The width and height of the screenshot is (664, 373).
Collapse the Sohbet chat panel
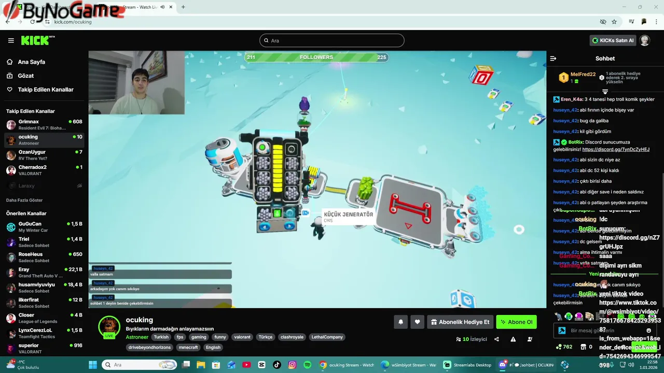pyautogui.click(x=553, y=59)
